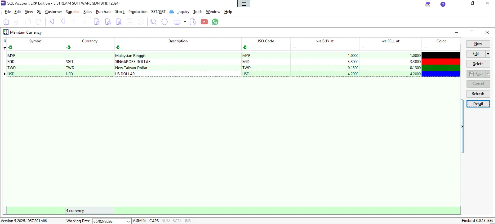Image resolution: width=495 pixels, height=224 pixels.
Task: Select the SINGAPORE DOLLAR row
Action: (x=234, y=61)
